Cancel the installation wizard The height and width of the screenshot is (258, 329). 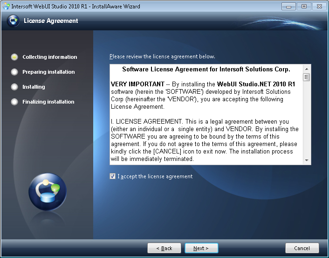tap(302, 248)
